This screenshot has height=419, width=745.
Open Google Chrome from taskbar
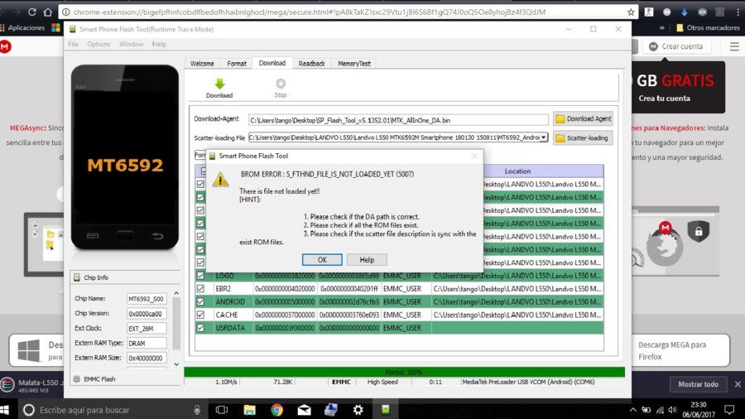(x=277, y=410)
